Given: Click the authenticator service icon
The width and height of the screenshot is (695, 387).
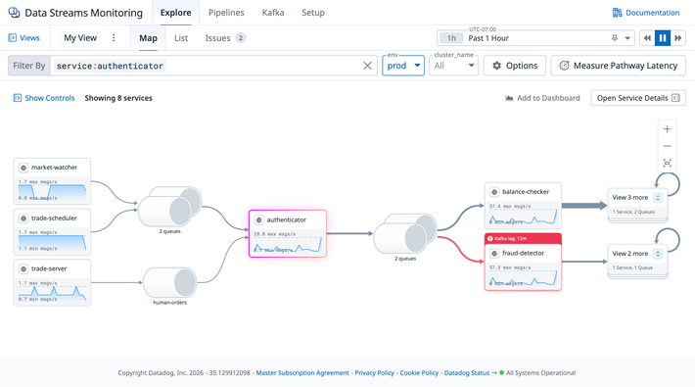Looking at the screenshot, I should coord(258,220).
